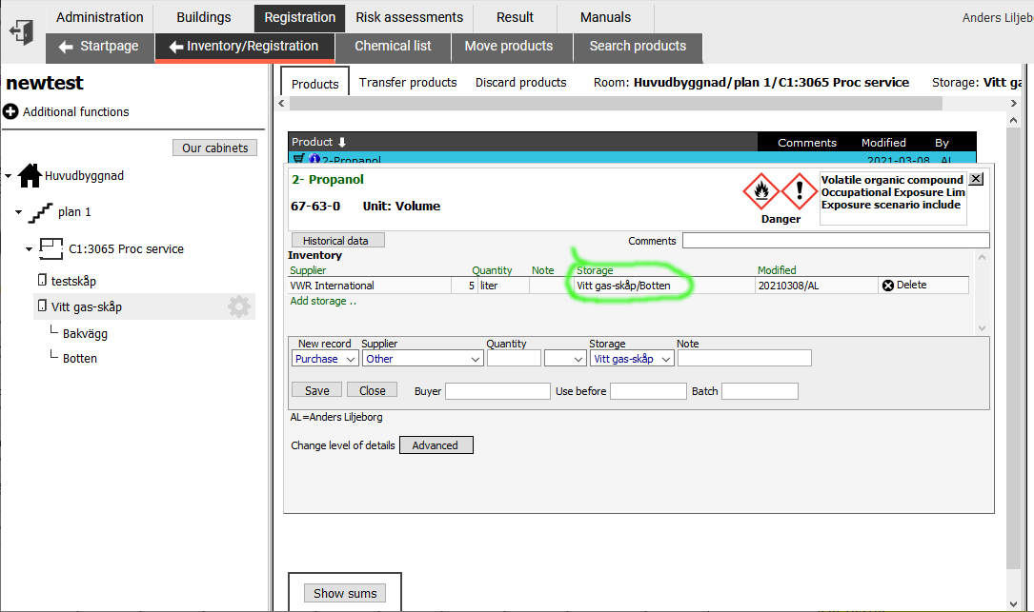The height and width of the screenshot is (612, 1034).
Task: Click the Close button
Action: (372, 390)
